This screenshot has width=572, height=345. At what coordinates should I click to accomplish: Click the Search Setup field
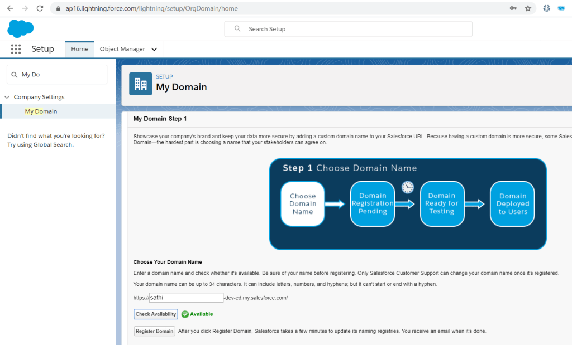[348, 29]
